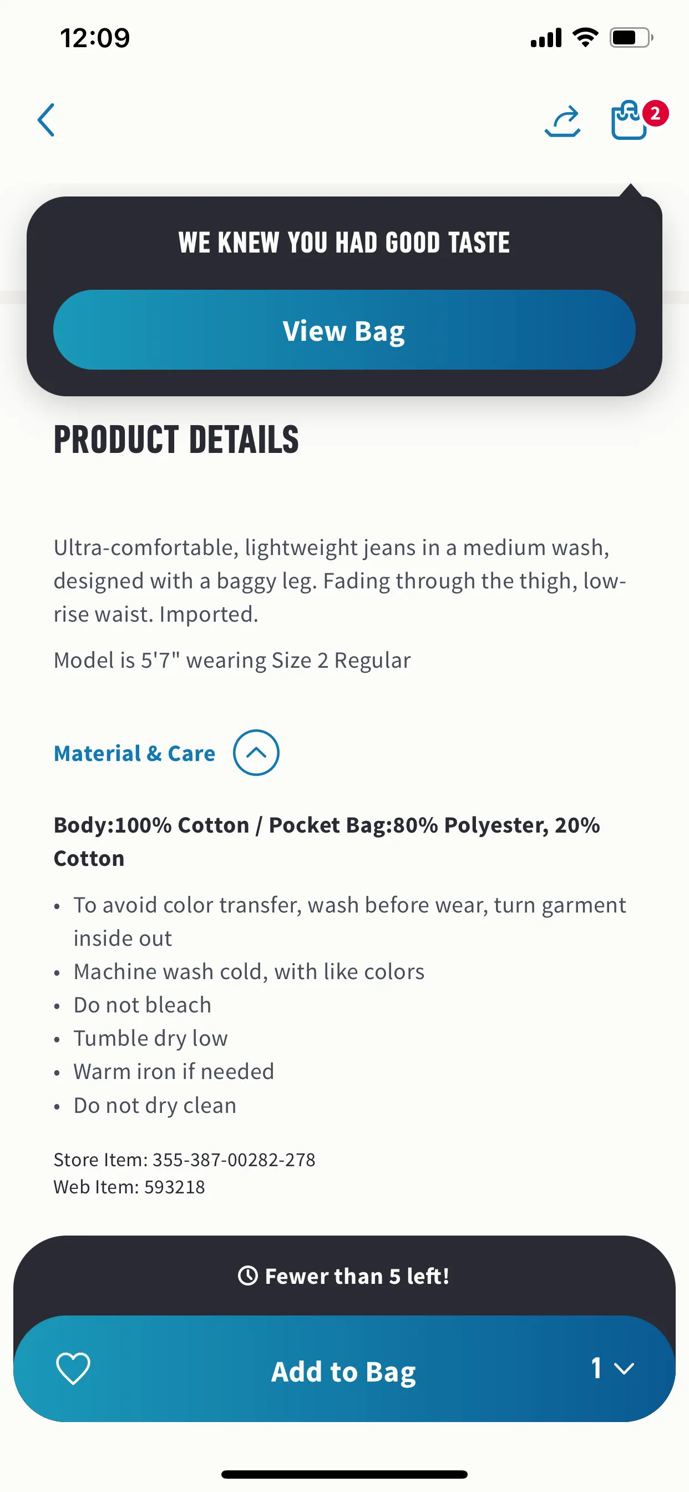This screenshot has width=689, height=1492.
Task: Tap the cellular signal bars icon
Action: pos(546,38)
